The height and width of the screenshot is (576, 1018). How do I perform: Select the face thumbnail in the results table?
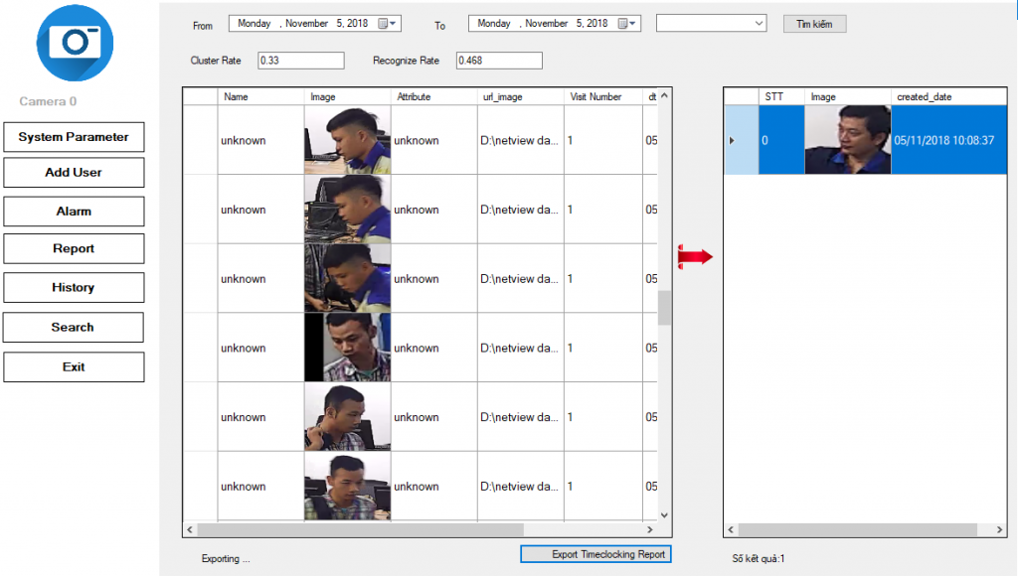click(847, 140)
